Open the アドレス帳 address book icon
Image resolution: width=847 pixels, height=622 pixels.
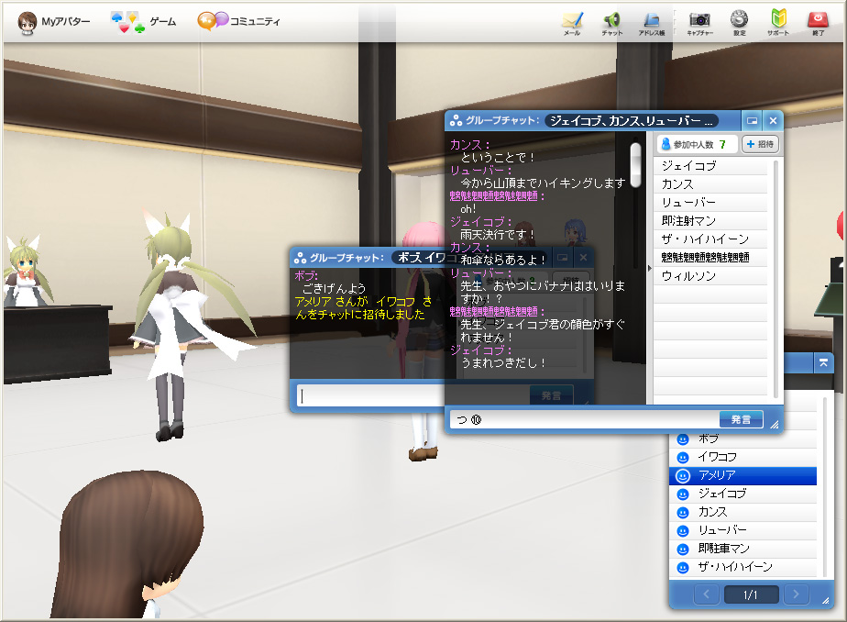pos(652,23)
